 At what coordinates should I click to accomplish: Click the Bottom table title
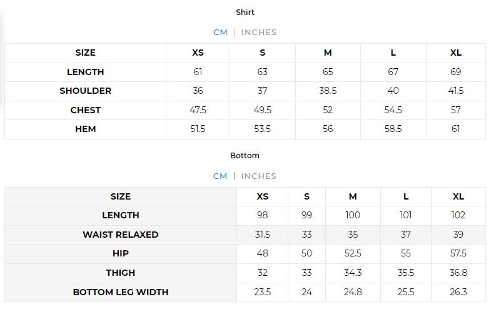[x=245, y=155]
